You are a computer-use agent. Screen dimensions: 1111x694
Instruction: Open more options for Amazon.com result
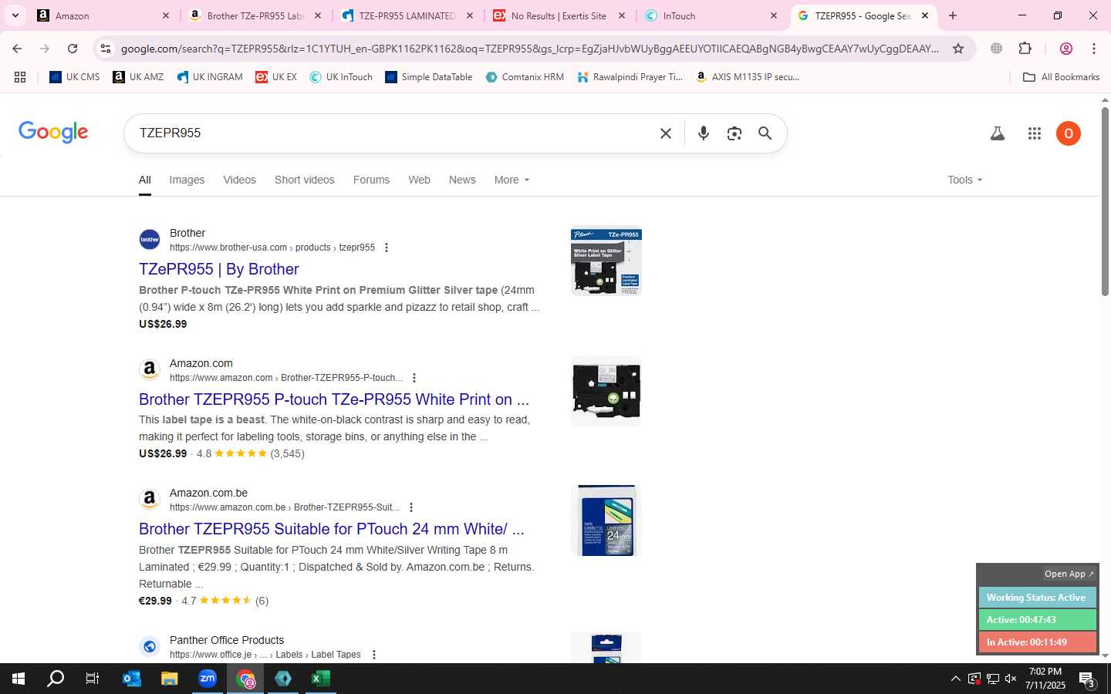tap(414, 378)
